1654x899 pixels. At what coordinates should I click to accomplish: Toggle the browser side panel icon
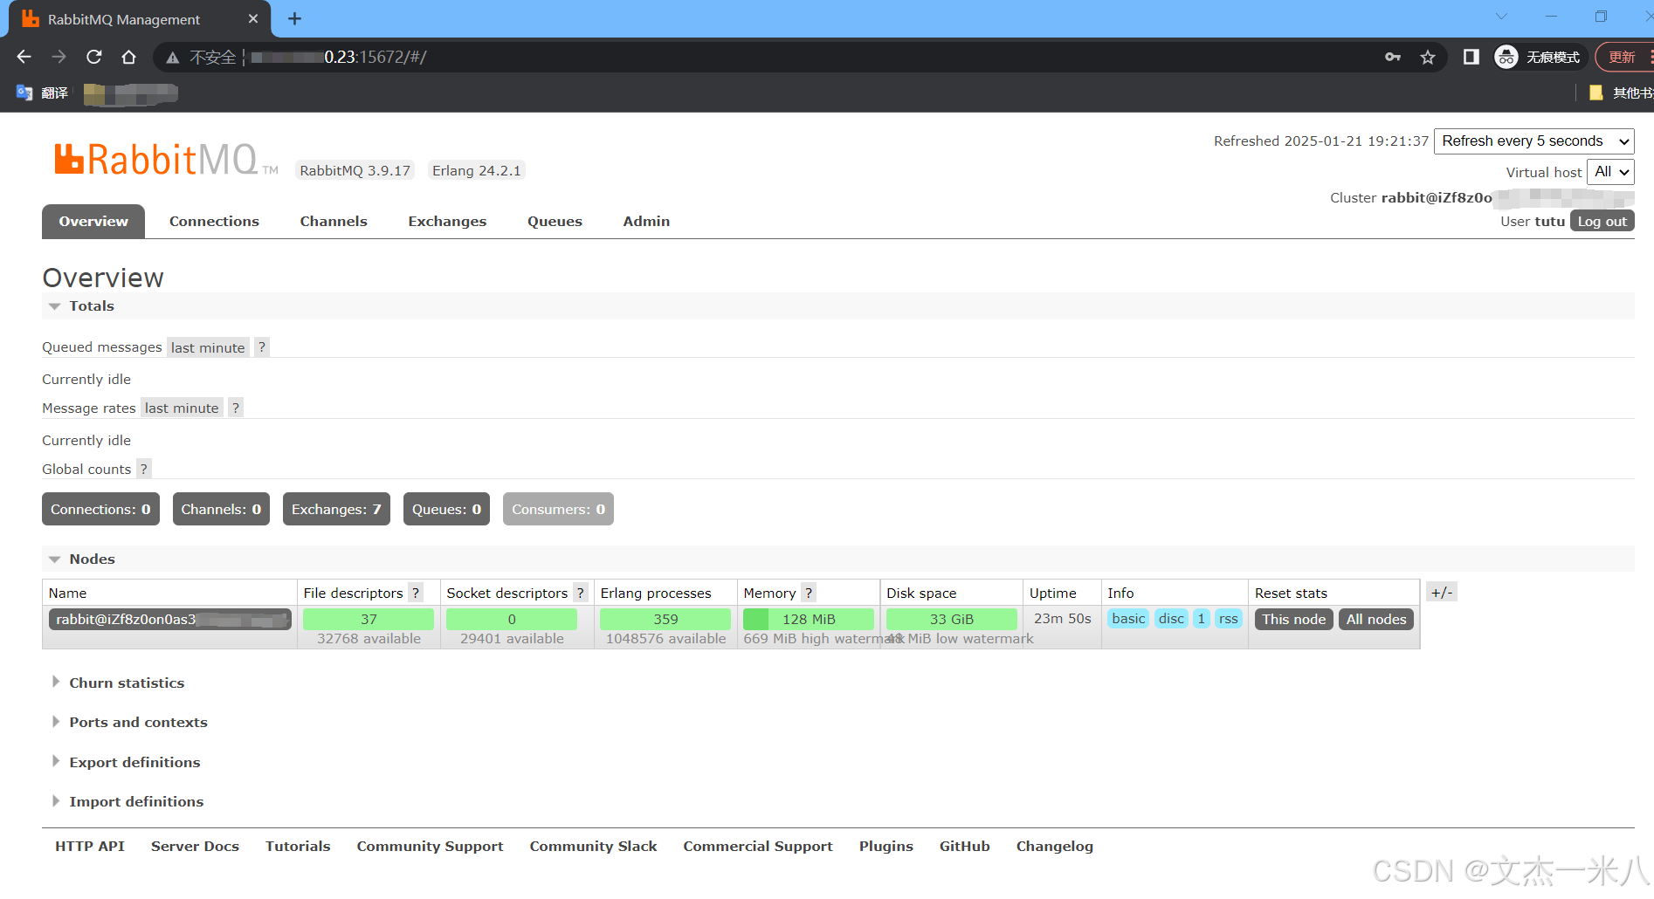coord(1471,57)
